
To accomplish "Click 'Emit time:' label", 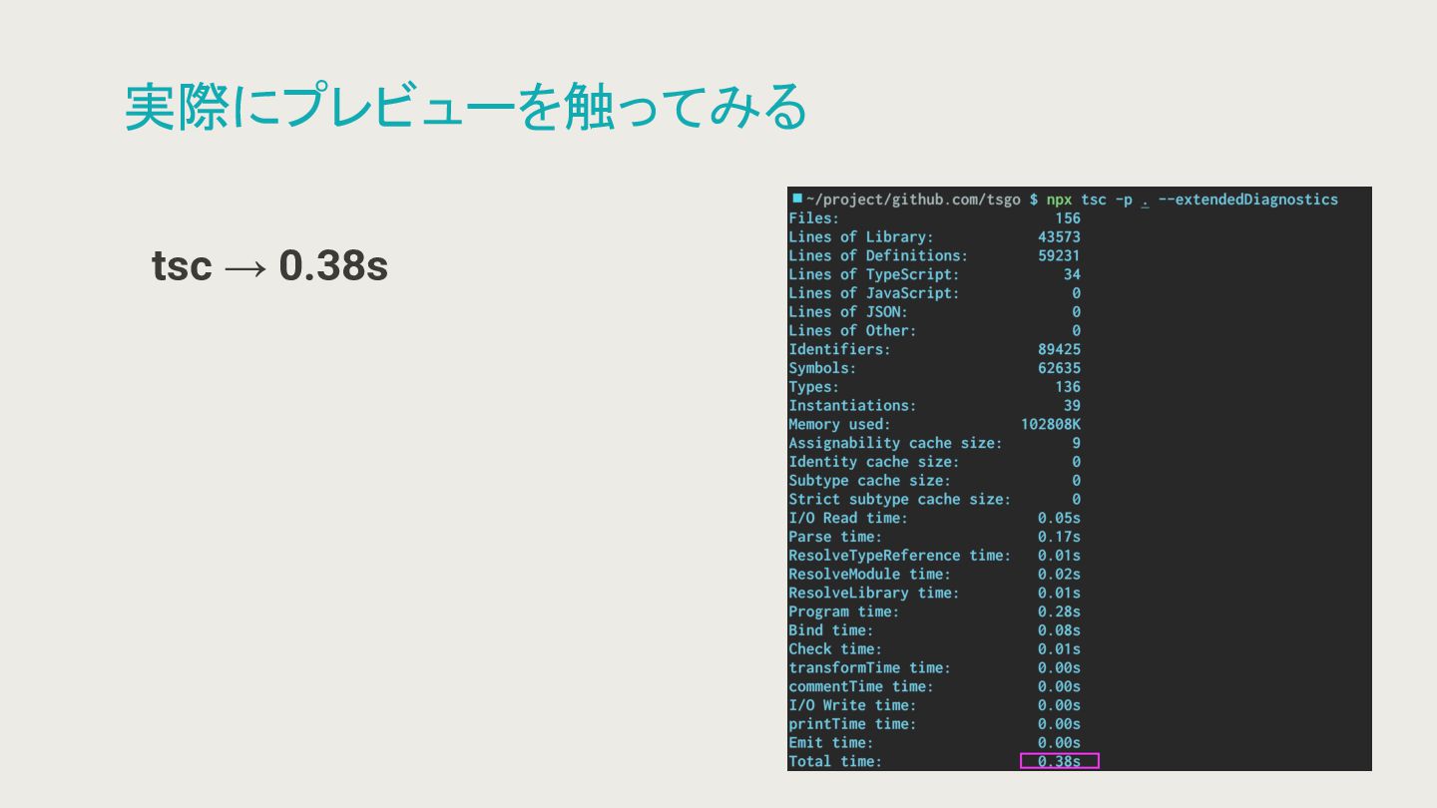I will [831, 742].
